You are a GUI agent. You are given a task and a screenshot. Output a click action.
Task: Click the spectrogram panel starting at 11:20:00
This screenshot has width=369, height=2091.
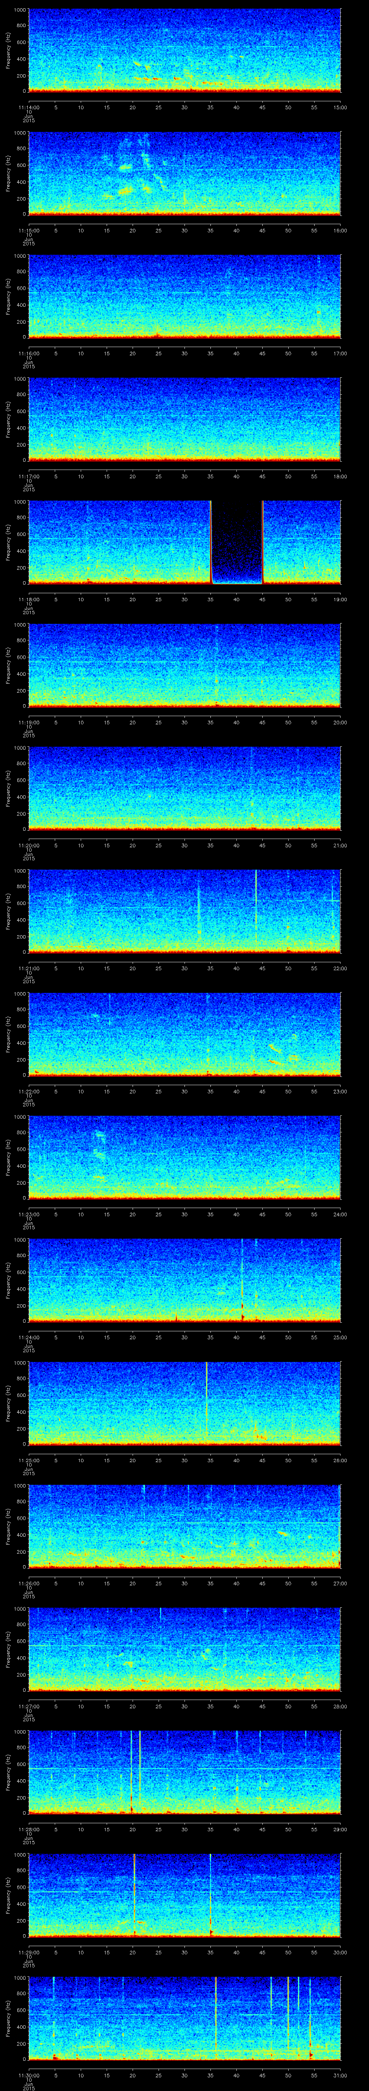click(x=184, y=788)
